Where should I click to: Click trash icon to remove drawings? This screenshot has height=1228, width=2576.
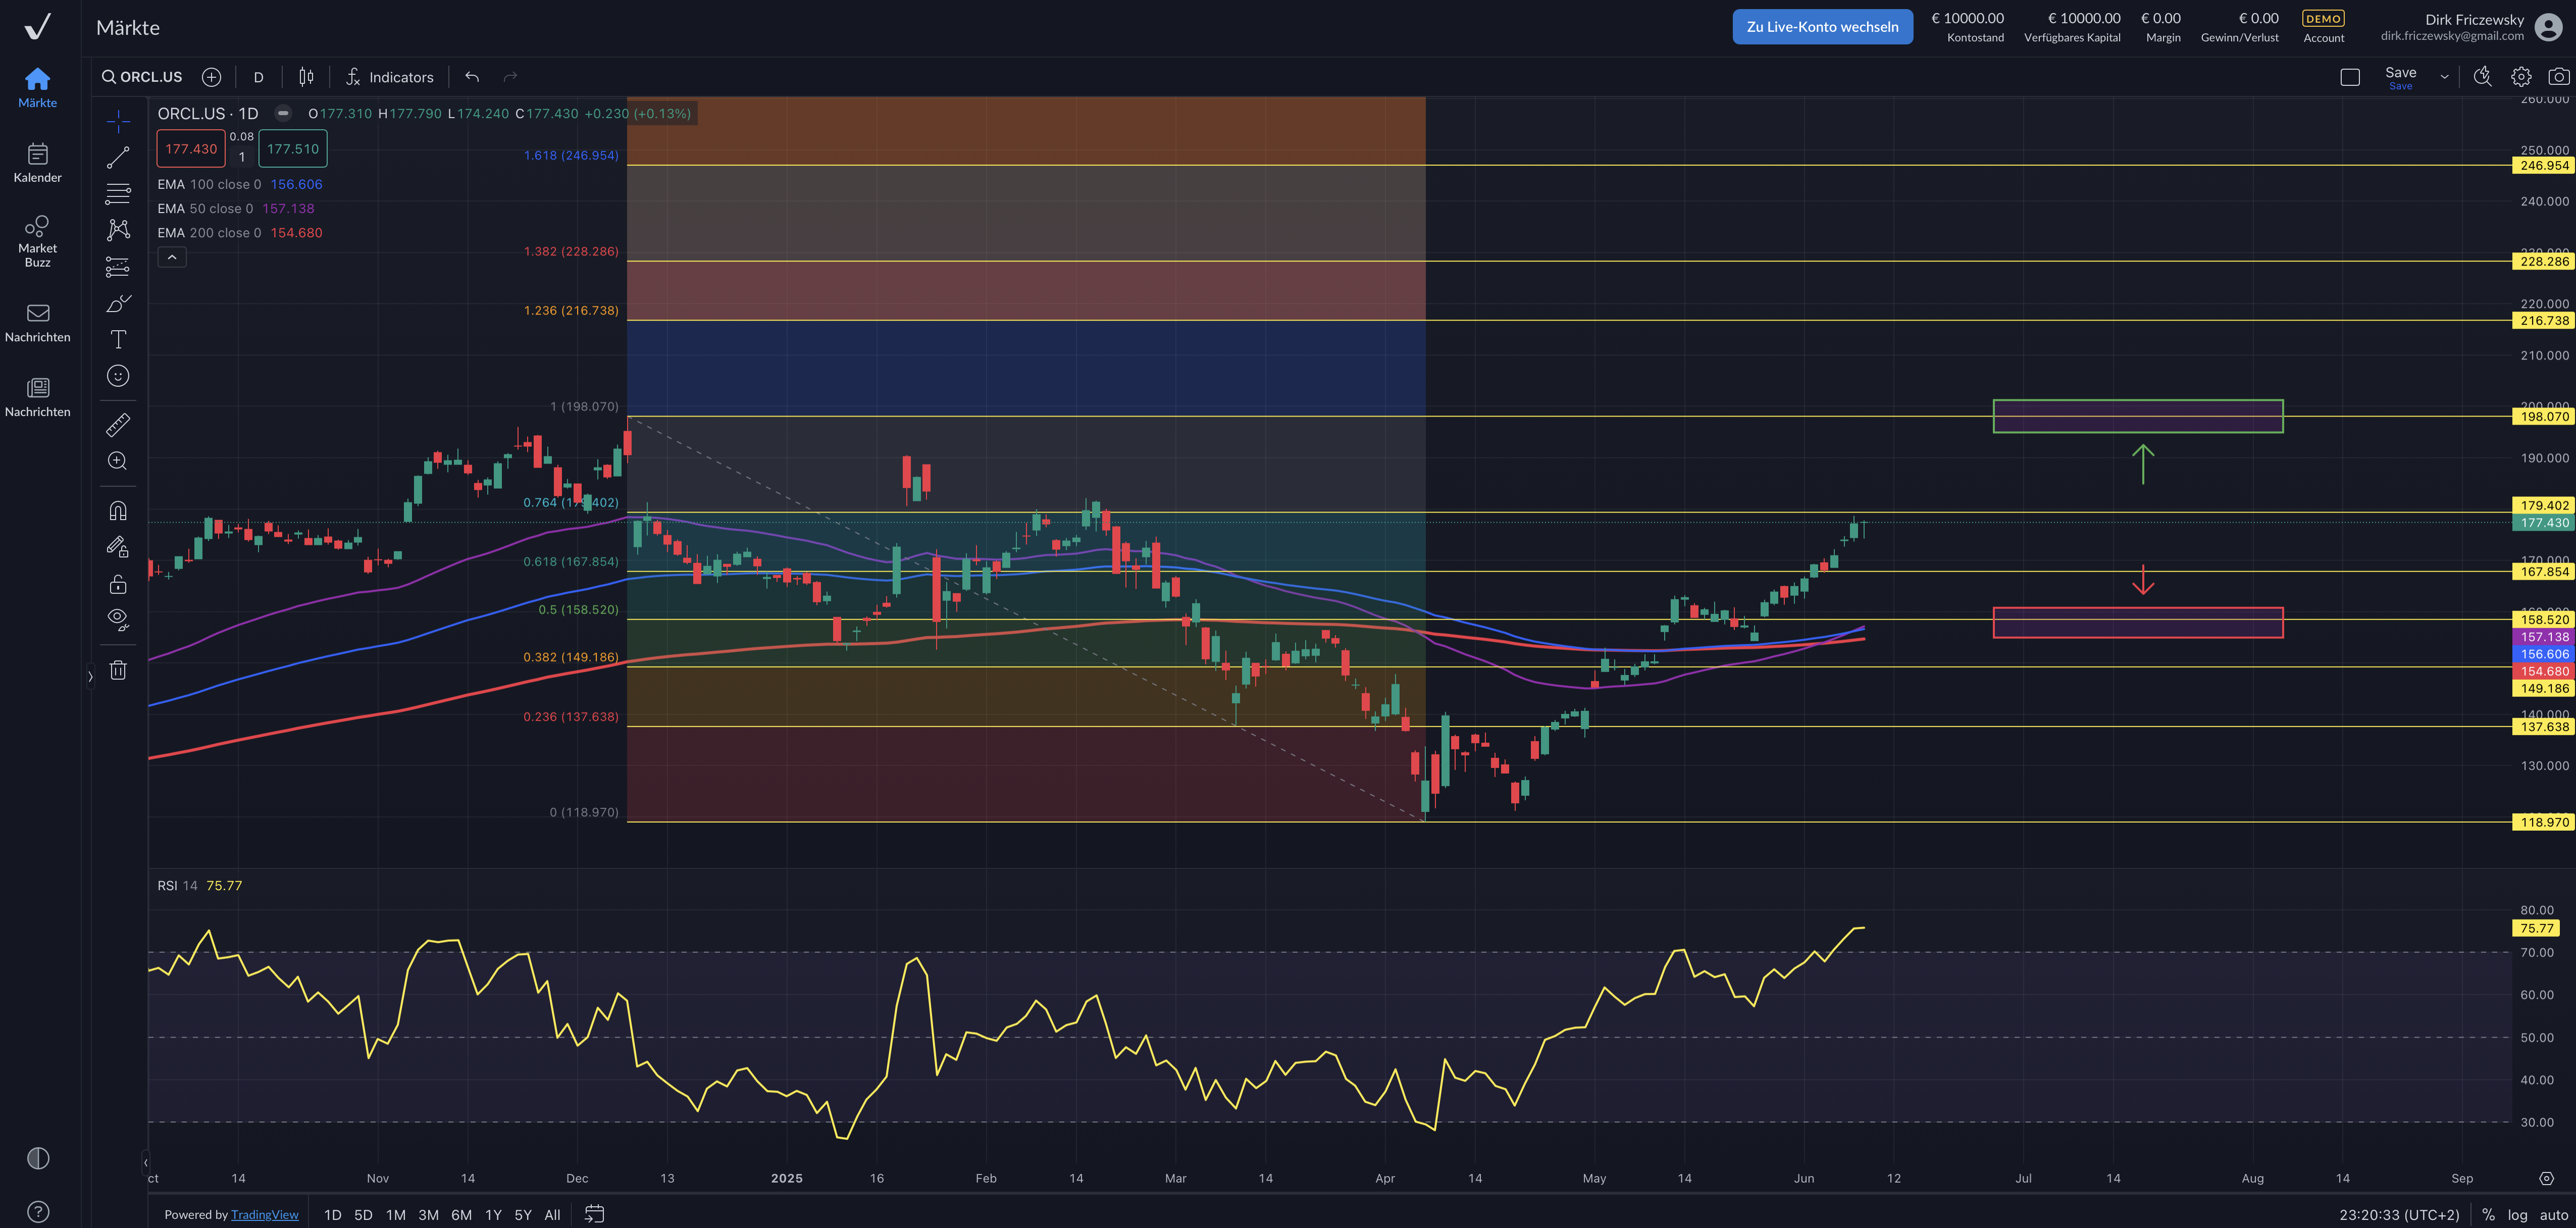pyautogui.click(x=118, y=670)
